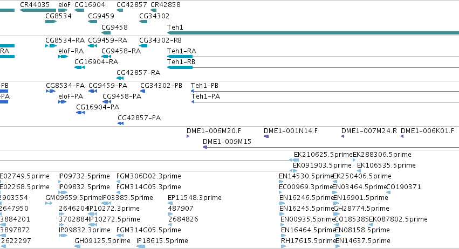459x249 pixels.
Task: Select the 487907 feature label
Action: 181,209
